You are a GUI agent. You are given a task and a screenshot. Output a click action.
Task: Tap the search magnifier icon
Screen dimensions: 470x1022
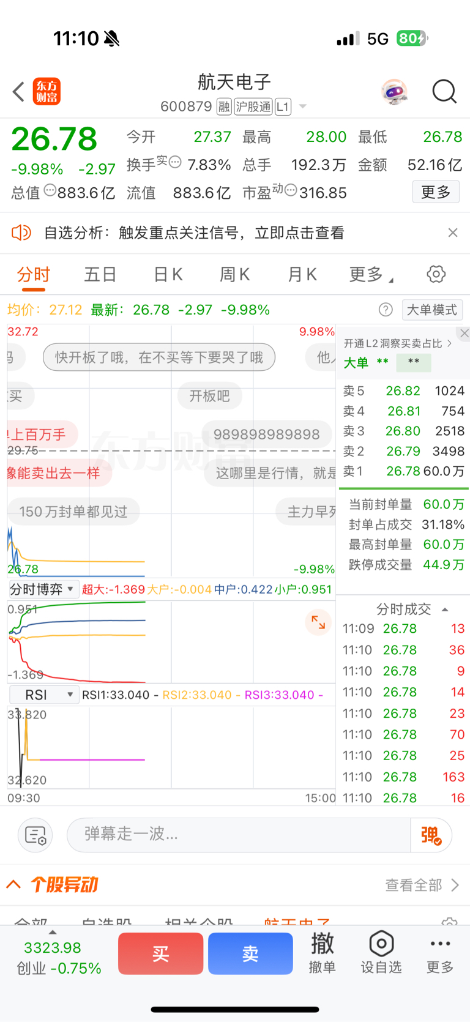pyautogui.click(x=444, y=92)
